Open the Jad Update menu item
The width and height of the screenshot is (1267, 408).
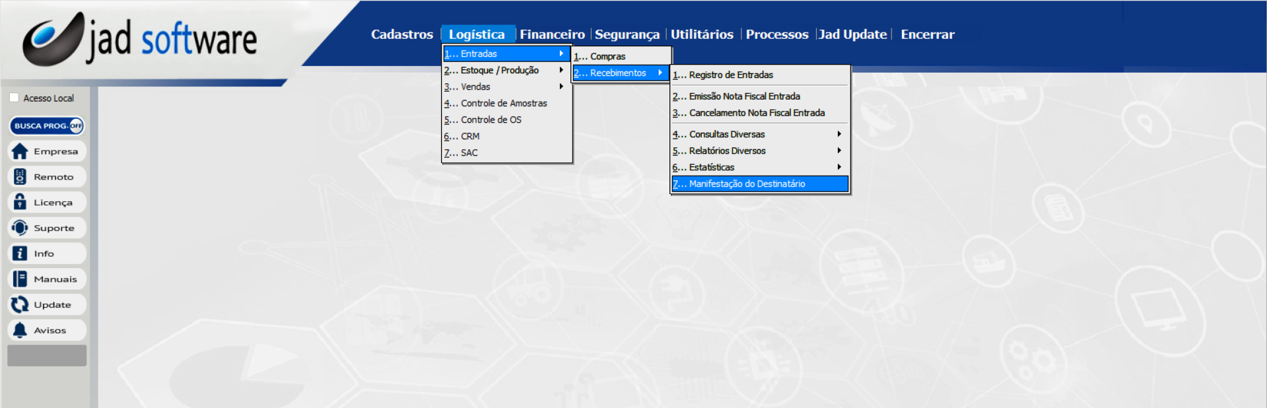pos(852,34)
